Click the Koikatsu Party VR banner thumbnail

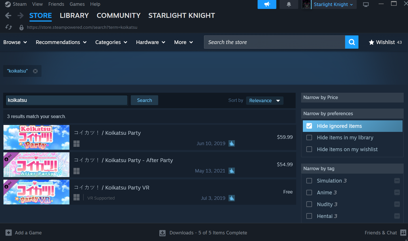coord(36,192)
